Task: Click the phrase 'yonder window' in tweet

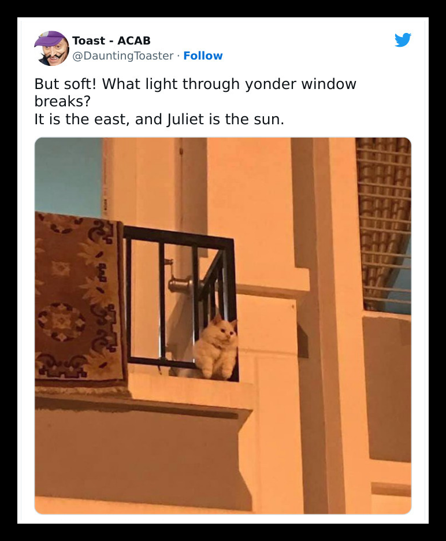Action: pos(300,84)
